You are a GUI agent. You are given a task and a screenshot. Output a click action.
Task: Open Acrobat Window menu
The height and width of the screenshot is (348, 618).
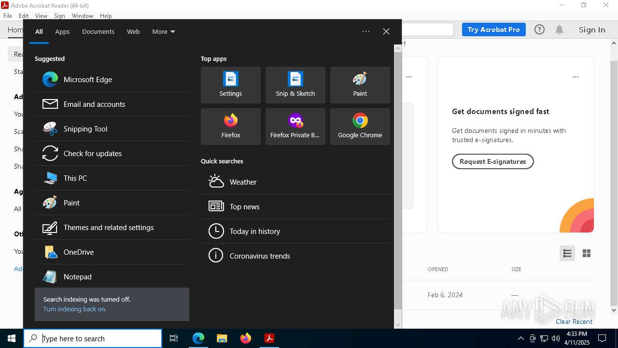point(83,16)
